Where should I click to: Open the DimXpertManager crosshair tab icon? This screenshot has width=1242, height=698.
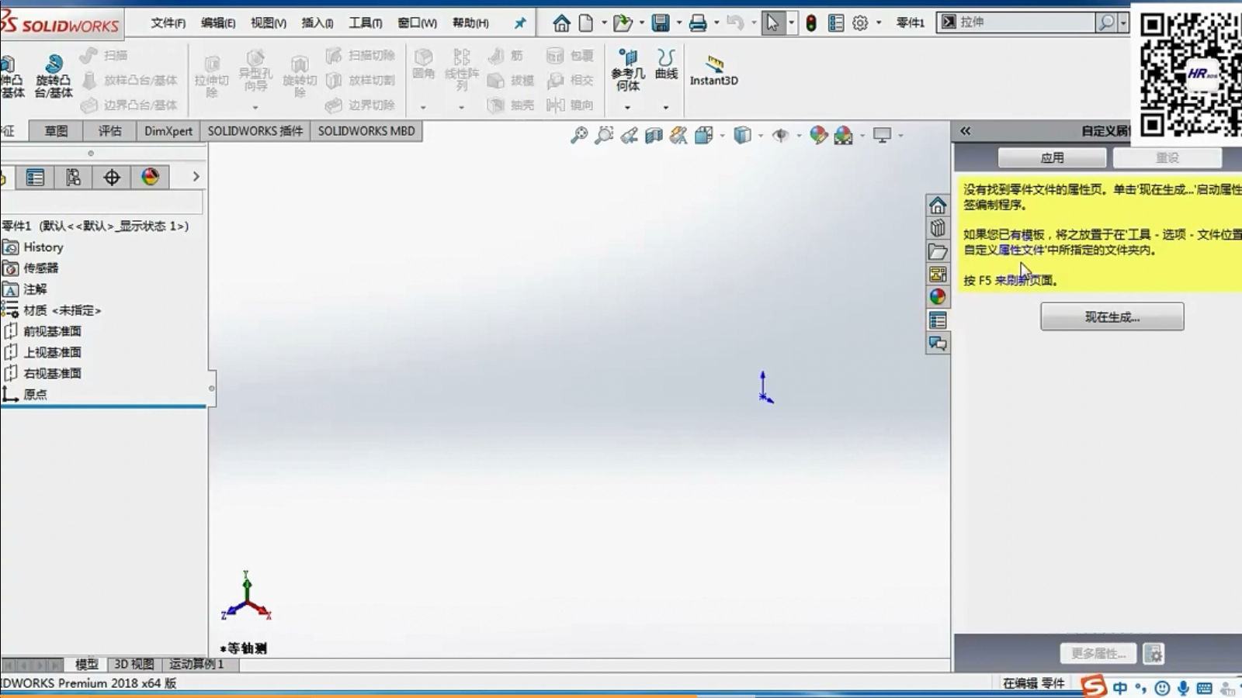coord(112,178)
